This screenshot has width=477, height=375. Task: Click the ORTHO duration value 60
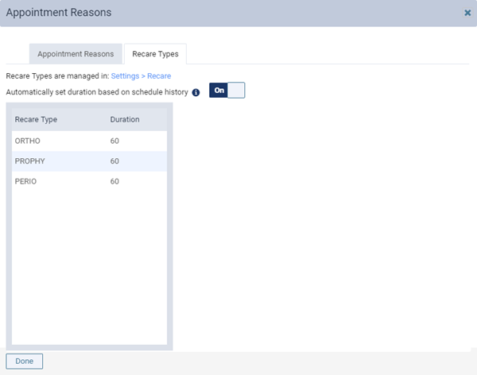pyautogui.click(x=114, y=141)
